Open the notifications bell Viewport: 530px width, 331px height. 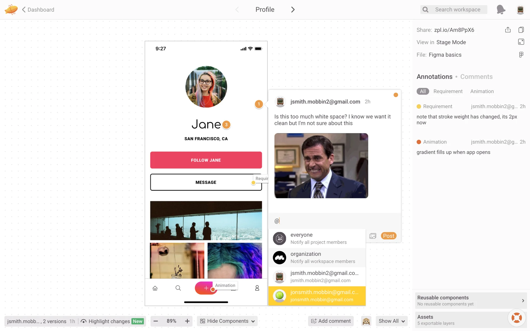point(500,9)
